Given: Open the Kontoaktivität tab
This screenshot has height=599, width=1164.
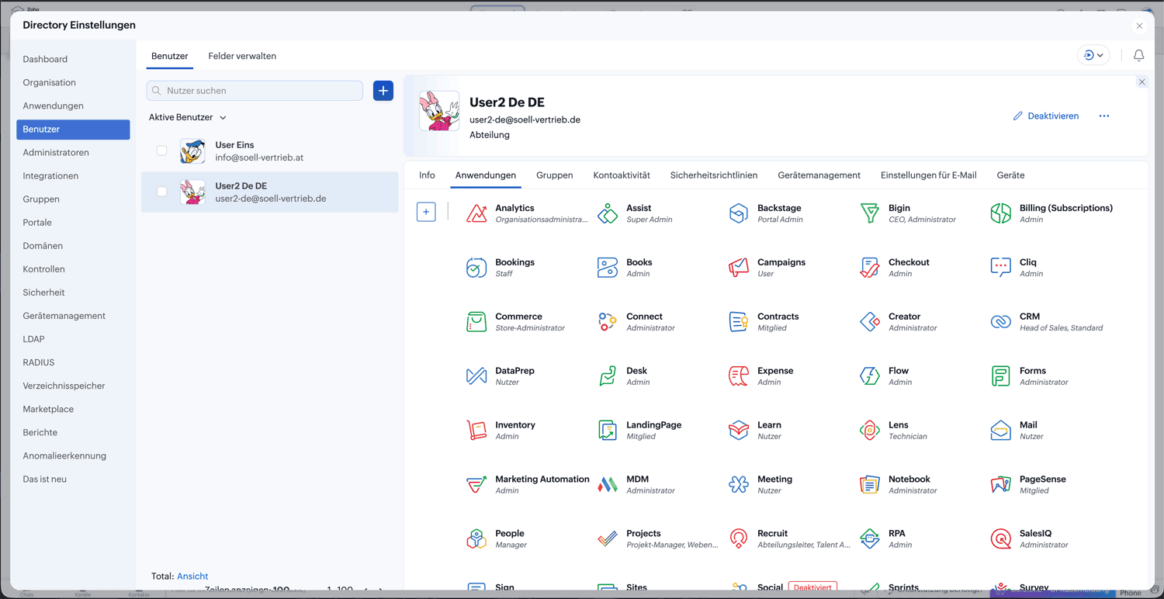Looking at the screenshot, I should 622,175.
